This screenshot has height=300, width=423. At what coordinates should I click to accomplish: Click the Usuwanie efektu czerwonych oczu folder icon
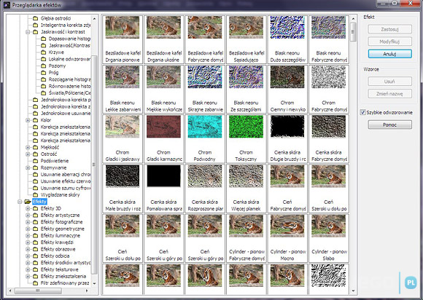(x=35, y=181)
